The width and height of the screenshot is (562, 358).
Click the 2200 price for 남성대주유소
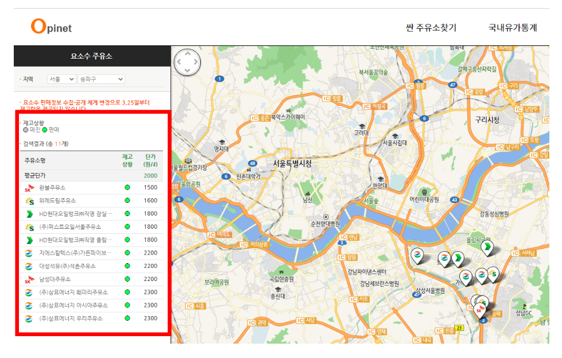tap(150, 279)
